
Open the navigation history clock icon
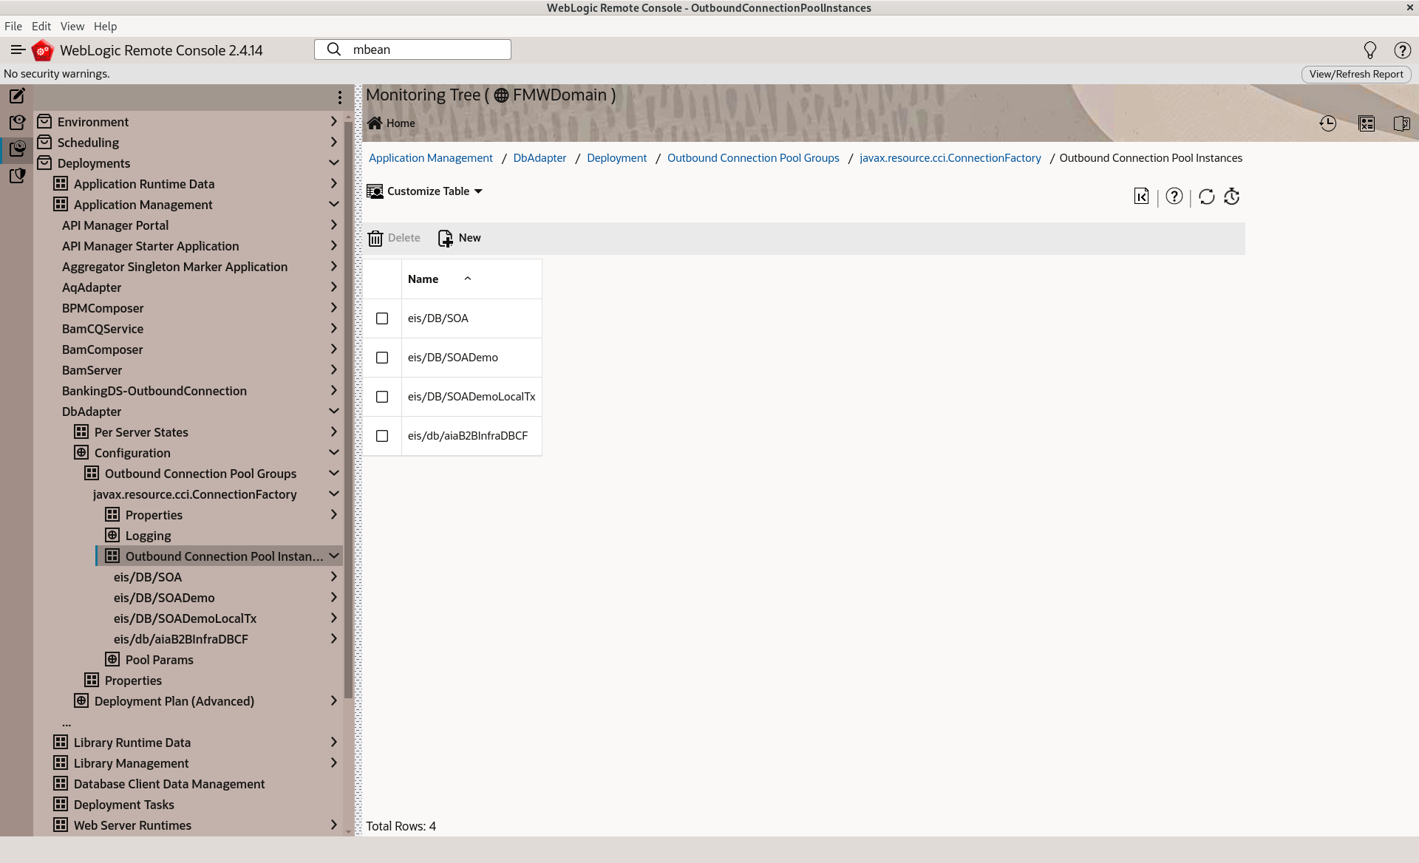1327,123
